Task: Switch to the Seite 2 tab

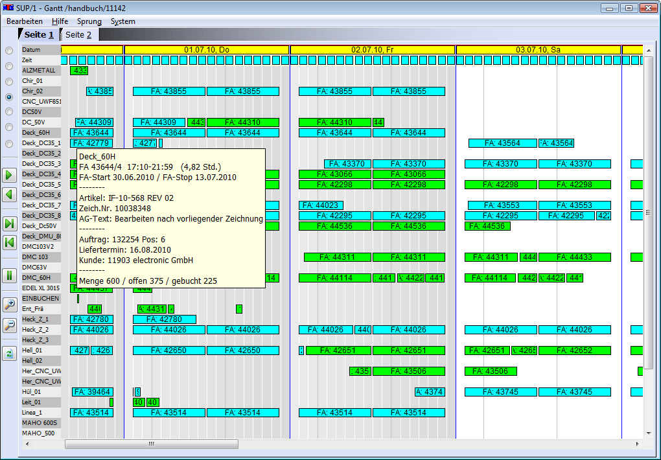Action: (x=78, y=35)
